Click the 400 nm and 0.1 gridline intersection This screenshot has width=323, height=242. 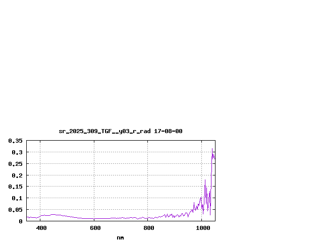[40, 198]
